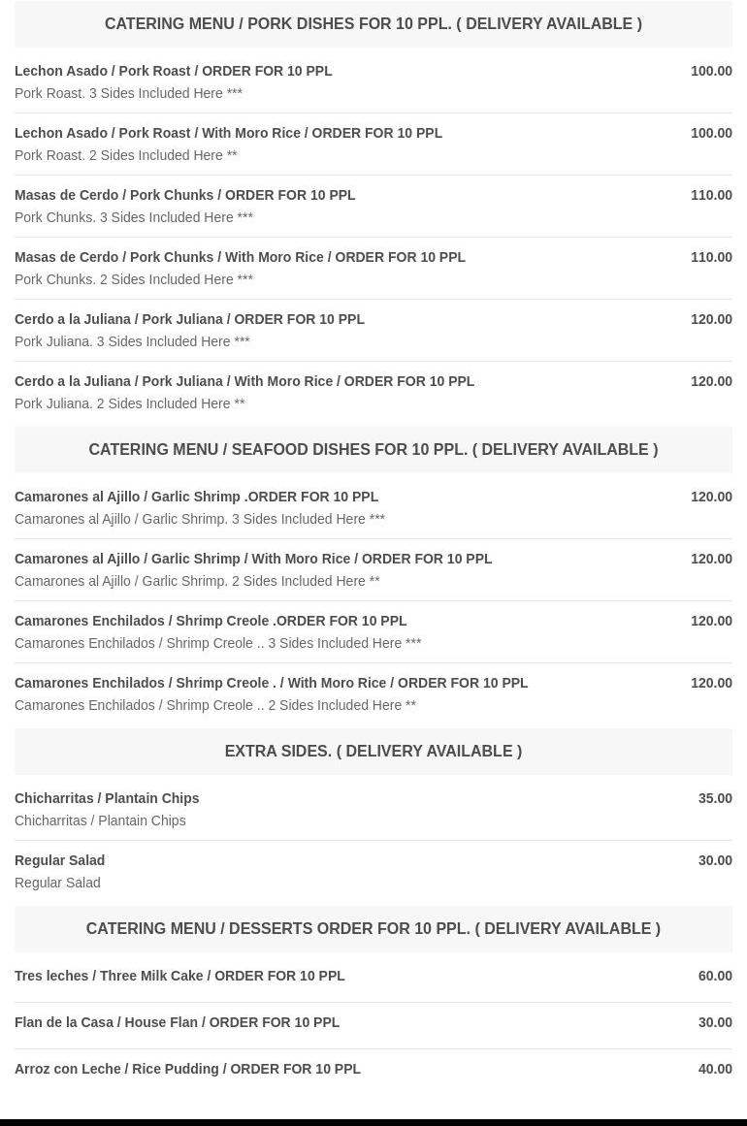Click the Extra Sides section header
Viewport: 747px width, 1126px height.
(373, 751)
